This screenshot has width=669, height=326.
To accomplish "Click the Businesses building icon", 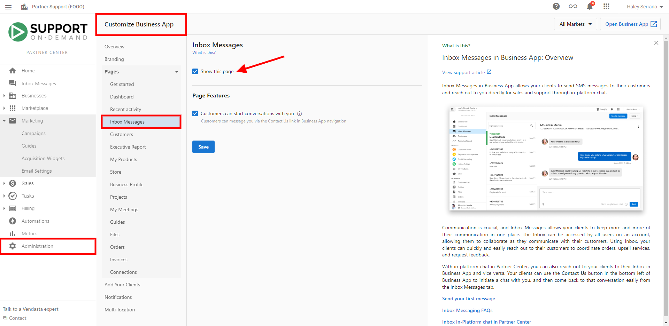I will point(13,96).
